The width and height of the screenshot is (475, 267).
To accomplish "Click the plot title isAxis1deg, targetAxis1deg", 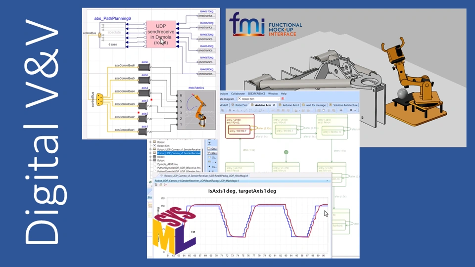I will pyautogui.click(x=242, y=191).
